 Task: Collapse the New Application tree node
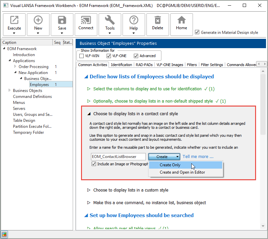coord(15,72)
